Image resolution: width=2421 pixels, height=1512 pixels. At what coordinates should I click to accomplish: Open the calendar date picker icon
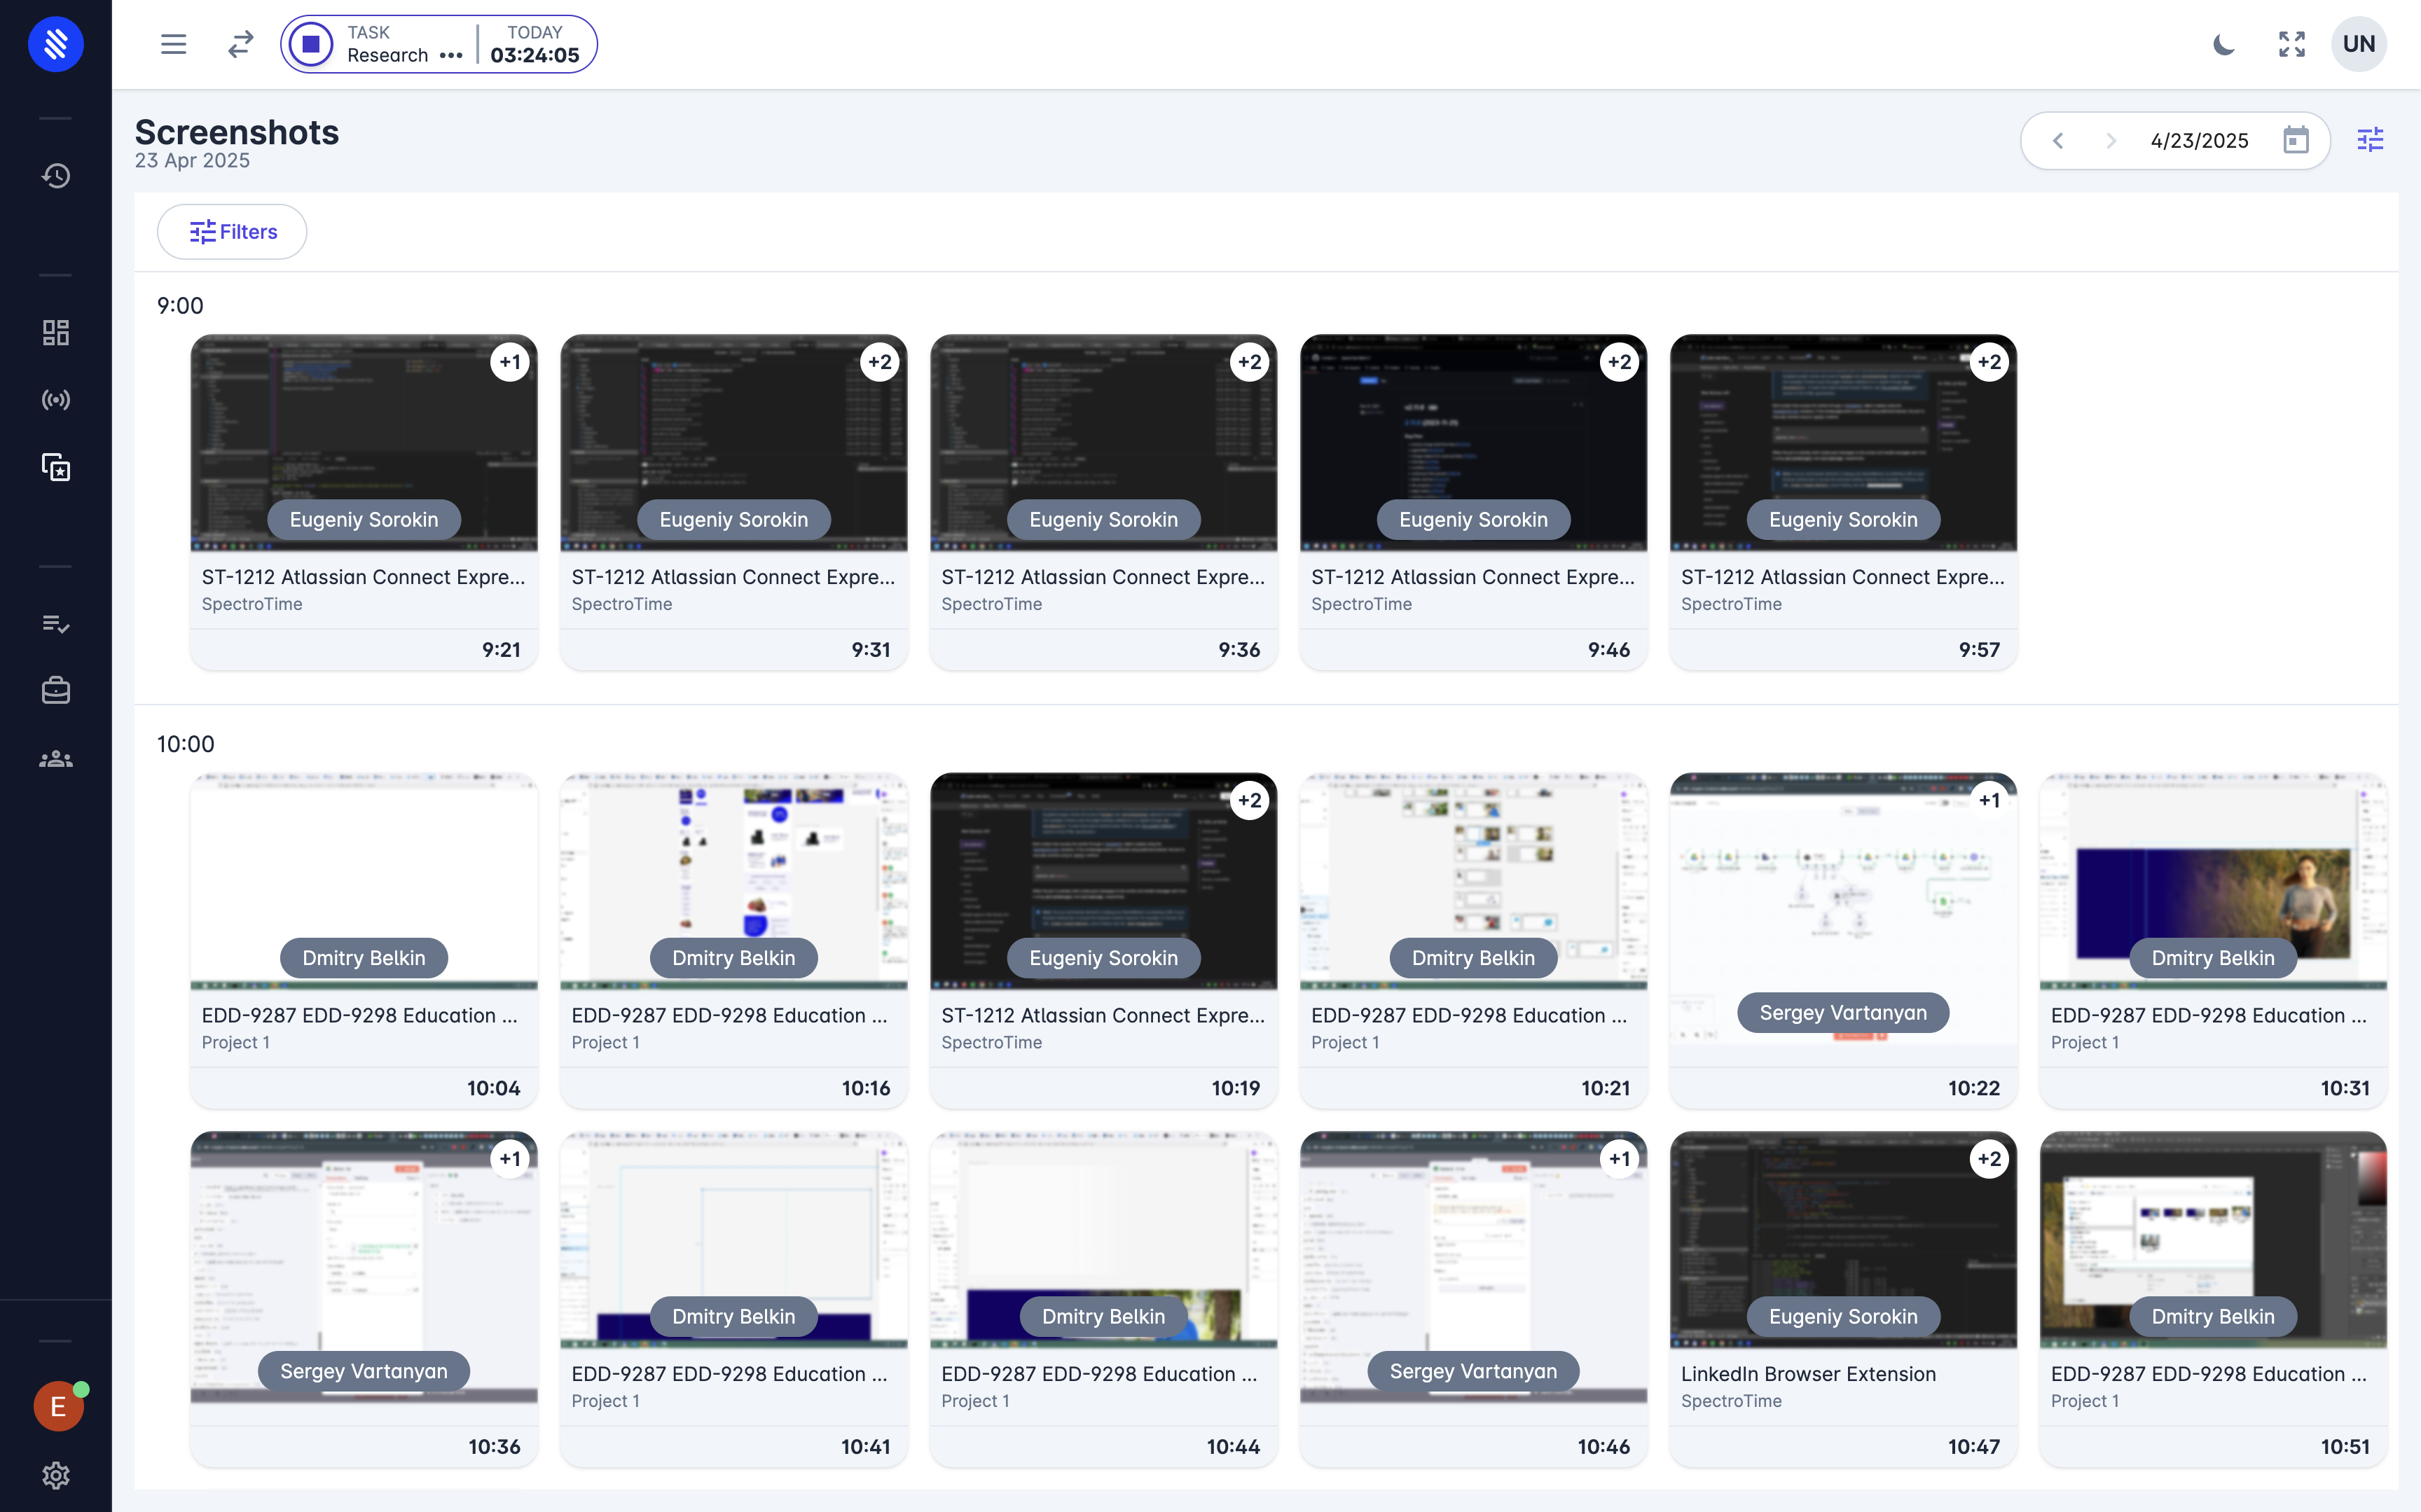tap(2295, 140)
